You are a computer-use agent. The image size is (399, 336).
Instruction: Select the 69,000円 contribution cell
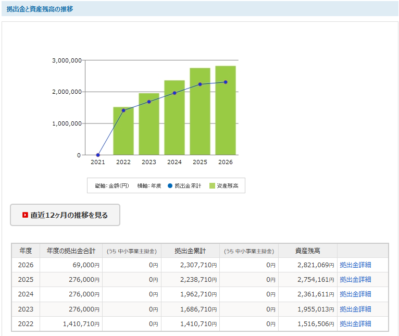(x=71, y=265)
